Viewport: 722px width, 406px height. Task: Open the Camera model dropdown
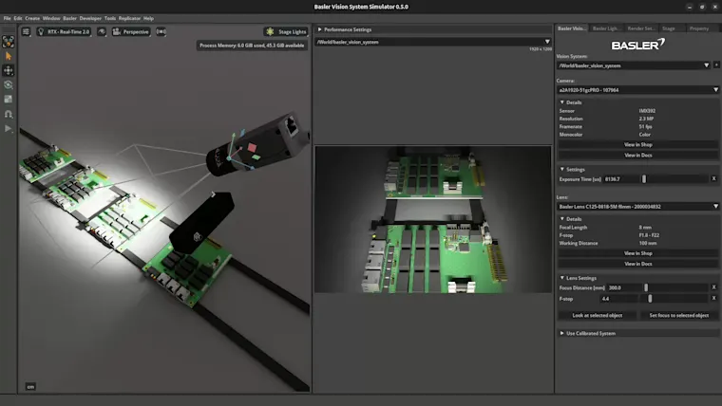point(637,90)
